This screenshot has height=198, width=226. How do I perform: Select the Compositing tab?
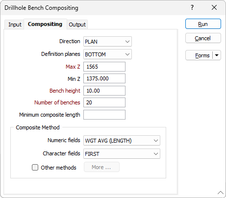click(45, 24)
